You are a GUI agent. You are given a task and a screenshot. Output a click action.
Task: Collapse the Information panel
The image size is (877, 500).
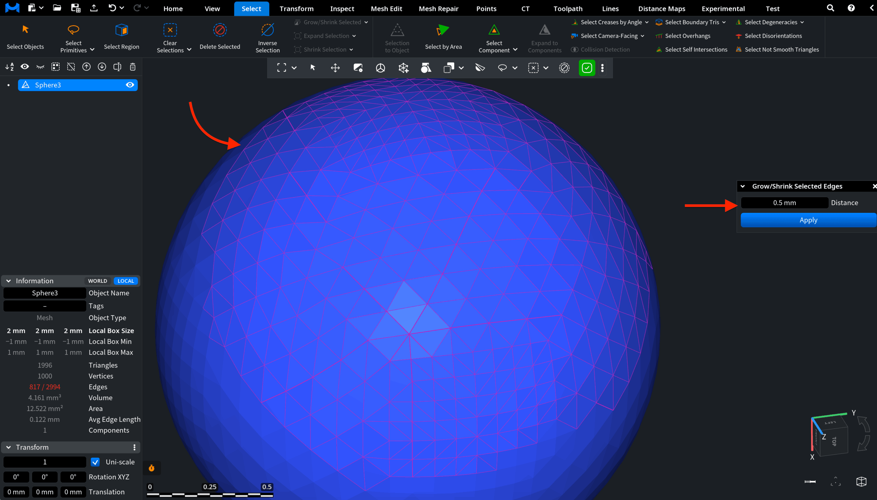click(x=9, y=281)
